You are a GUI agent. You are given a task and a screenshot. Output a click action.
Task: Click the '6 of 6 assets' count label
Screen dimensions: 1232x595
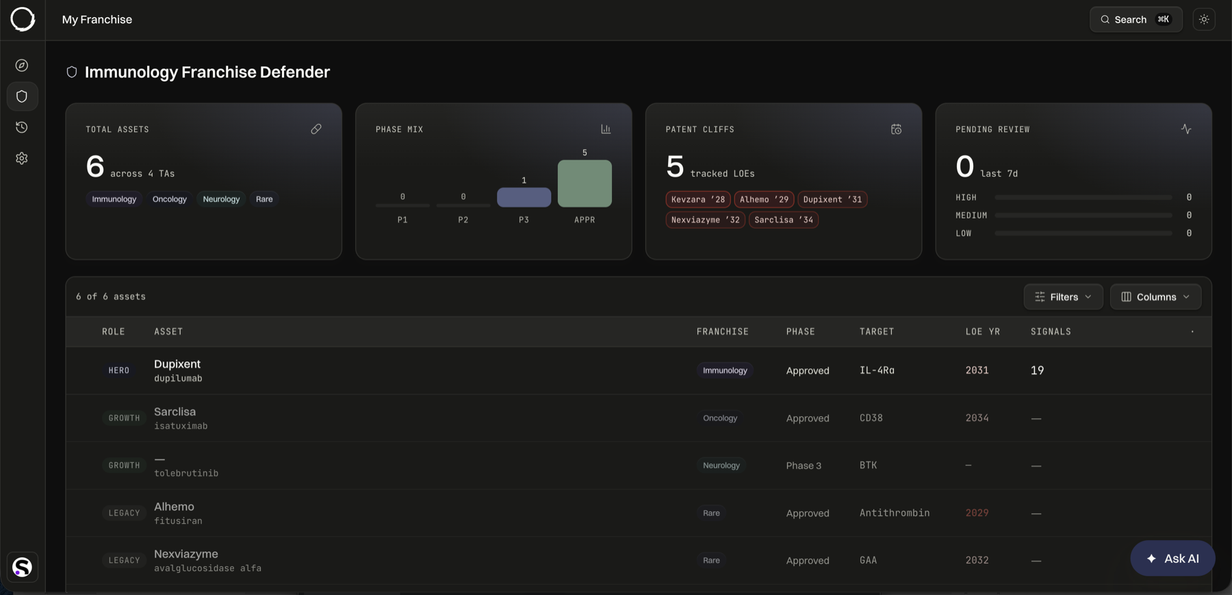pyautogui.click(x=111, y=296)
